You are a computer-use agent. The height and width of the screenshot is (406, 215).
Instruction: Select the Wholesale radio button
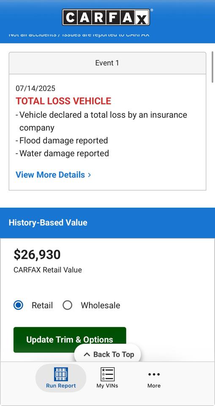pyautogui.click(x=67, y=305)
